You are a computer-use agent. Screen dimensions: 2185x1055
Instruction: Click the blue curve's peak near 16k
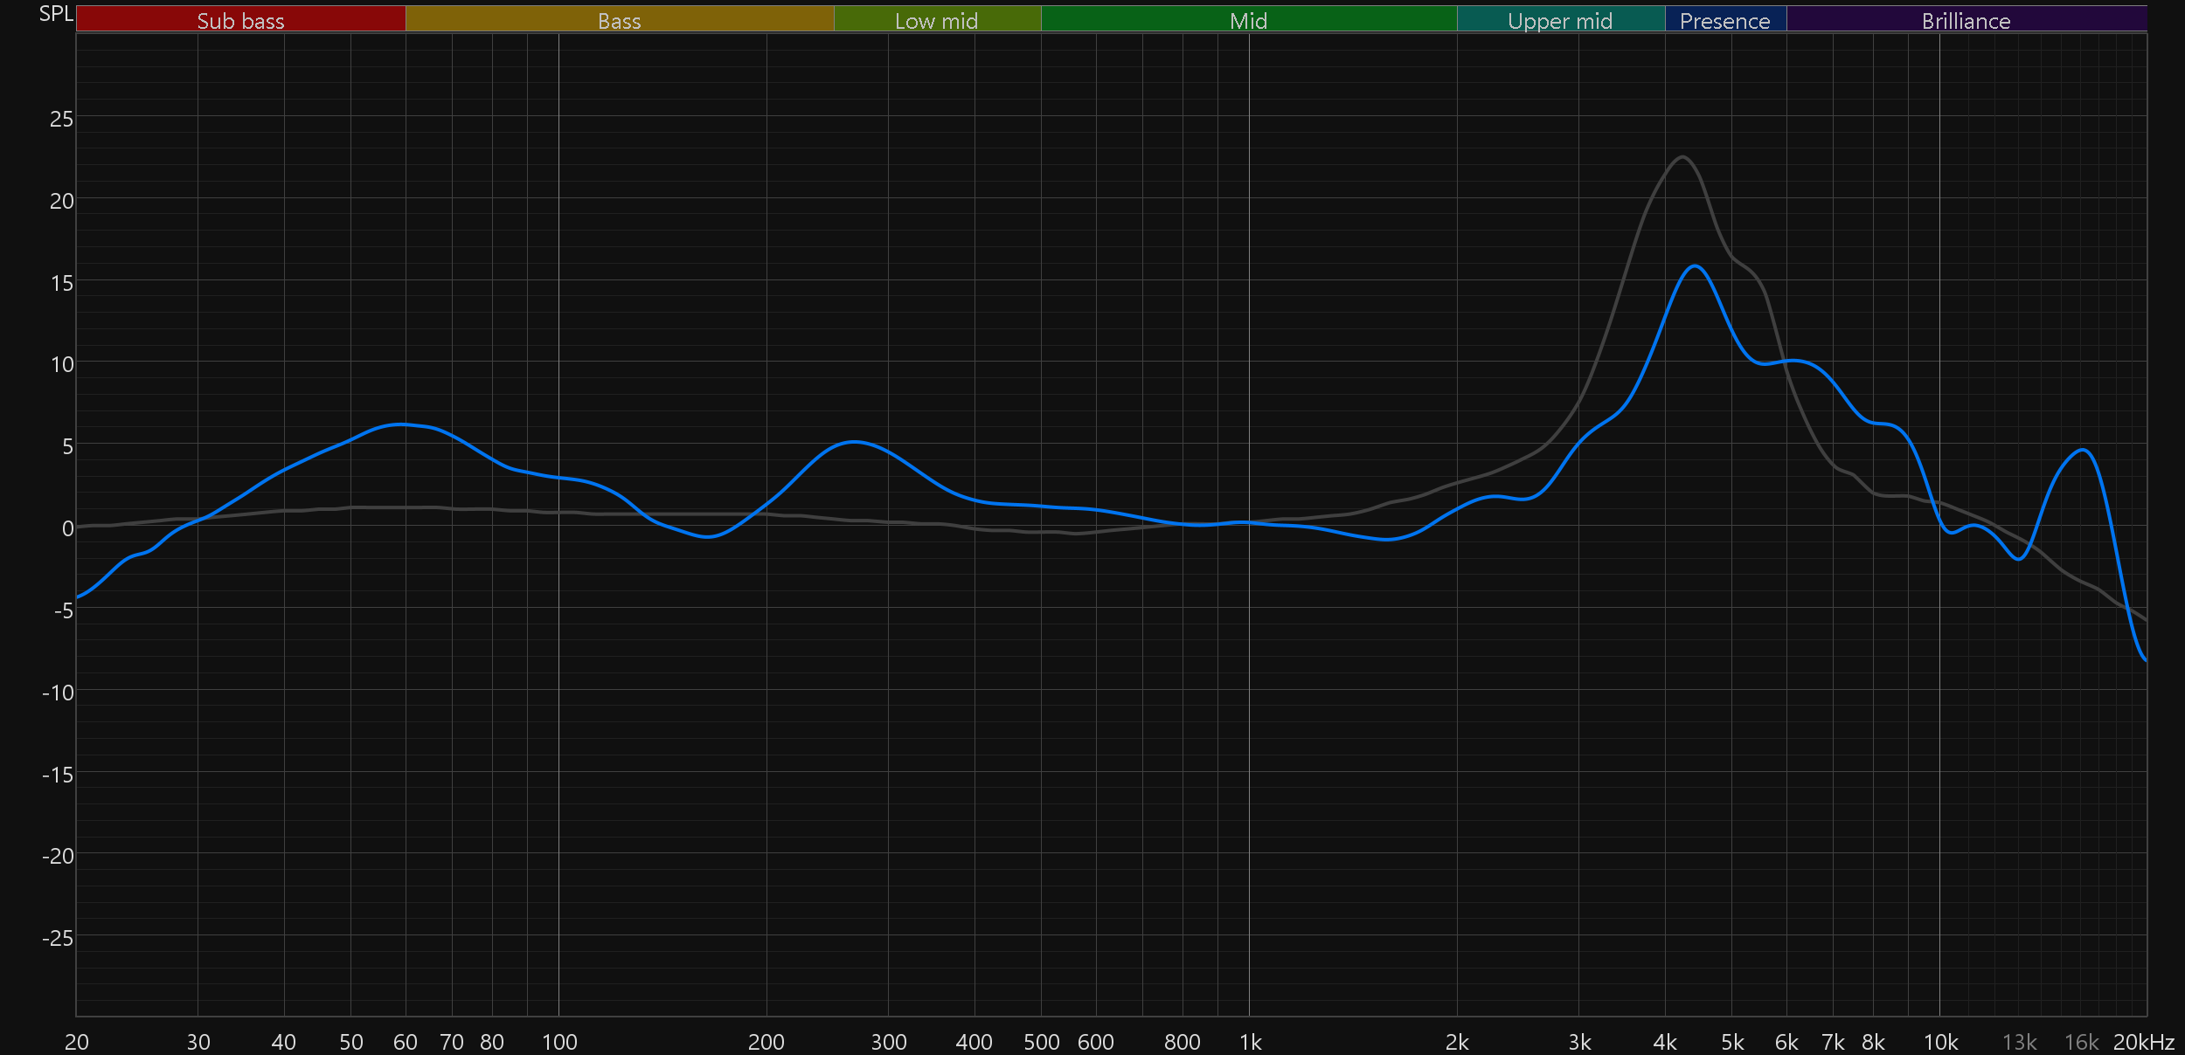2084,451
